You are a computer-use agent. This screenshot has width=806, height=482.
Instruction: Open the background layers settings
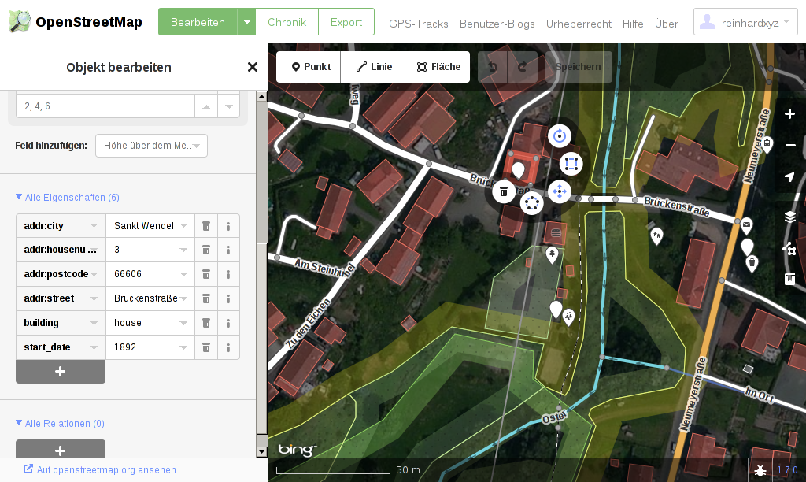pyautogui.click(x=789, y=217)
